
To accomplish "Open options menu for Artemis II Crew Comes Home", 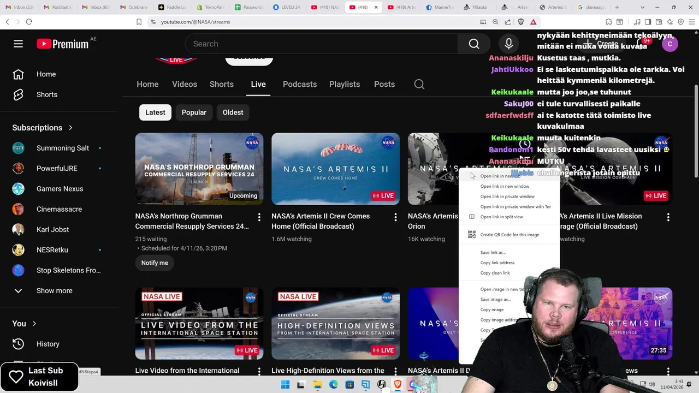I will pos(395,217).
